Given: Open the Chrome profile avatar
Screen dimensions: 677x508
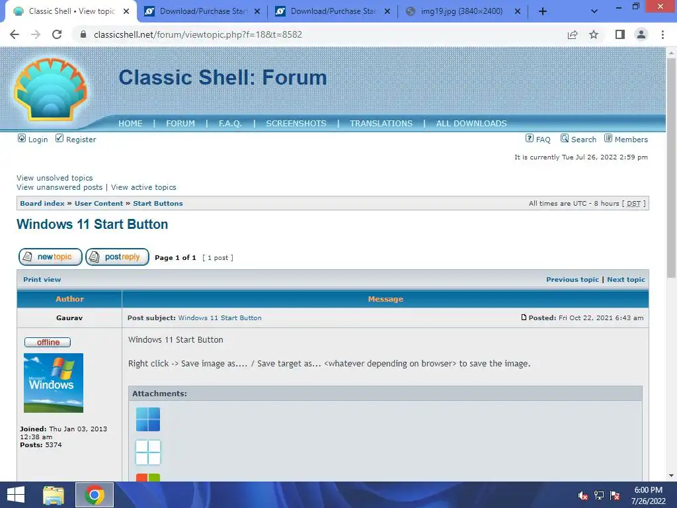Looking at the screenshot, I should [641, 34].
